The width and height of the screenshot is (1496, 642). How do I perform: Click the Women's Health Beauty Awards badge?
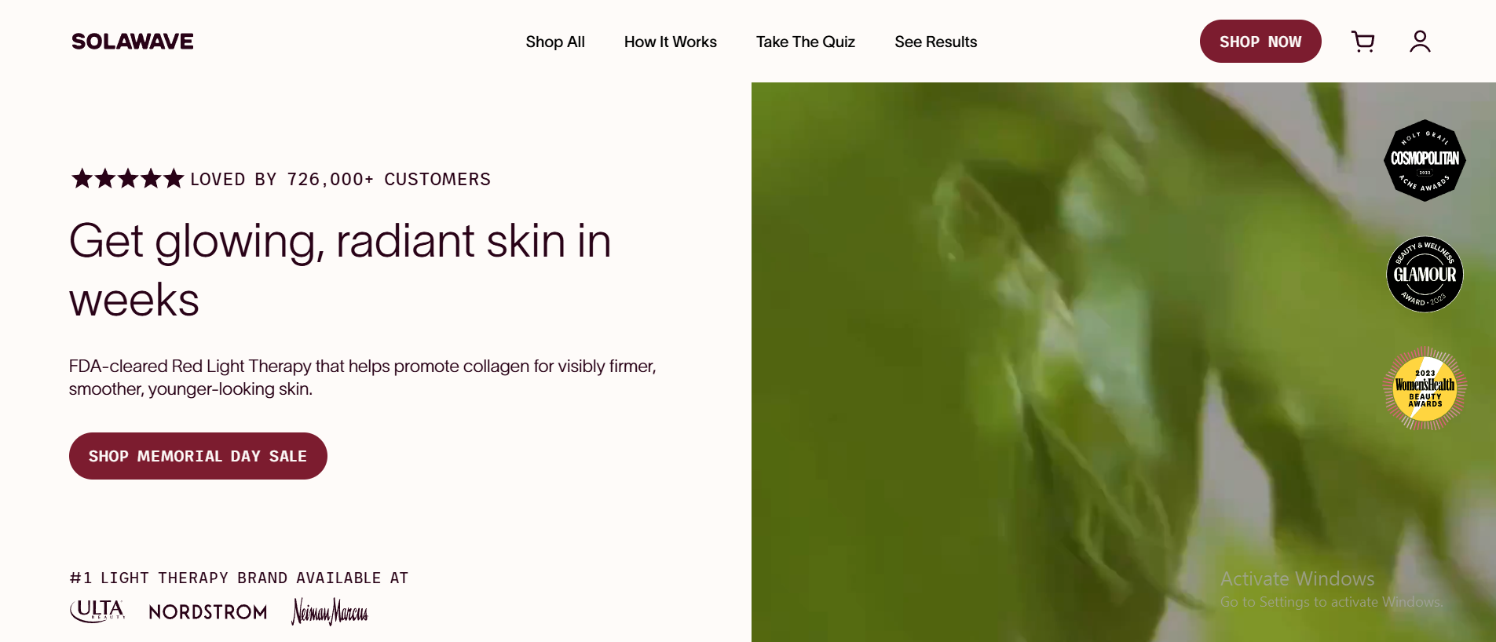(x=1425, y=388)
